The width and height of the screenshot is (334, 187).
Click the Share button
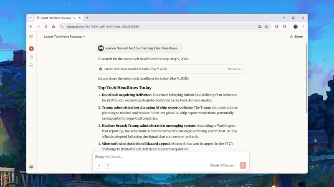pos(296,37)
